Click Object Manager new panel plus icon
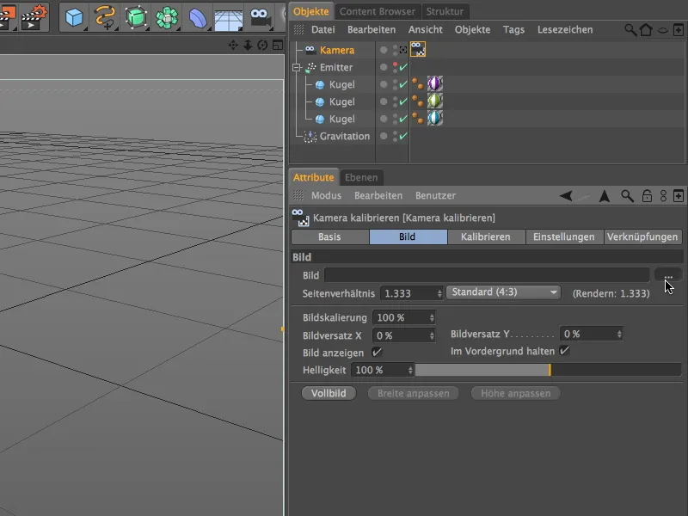Image resolution: width=688 pixels, height=516 pixels. pos(678,30)
